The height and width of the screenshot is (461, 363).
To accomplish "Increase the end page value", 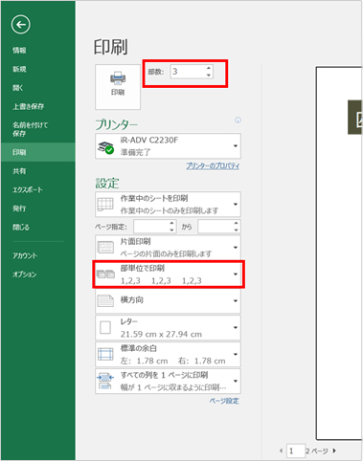I will coord(236,224).
